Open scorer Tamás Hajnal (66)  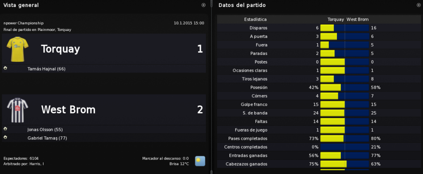click(46, 69)
